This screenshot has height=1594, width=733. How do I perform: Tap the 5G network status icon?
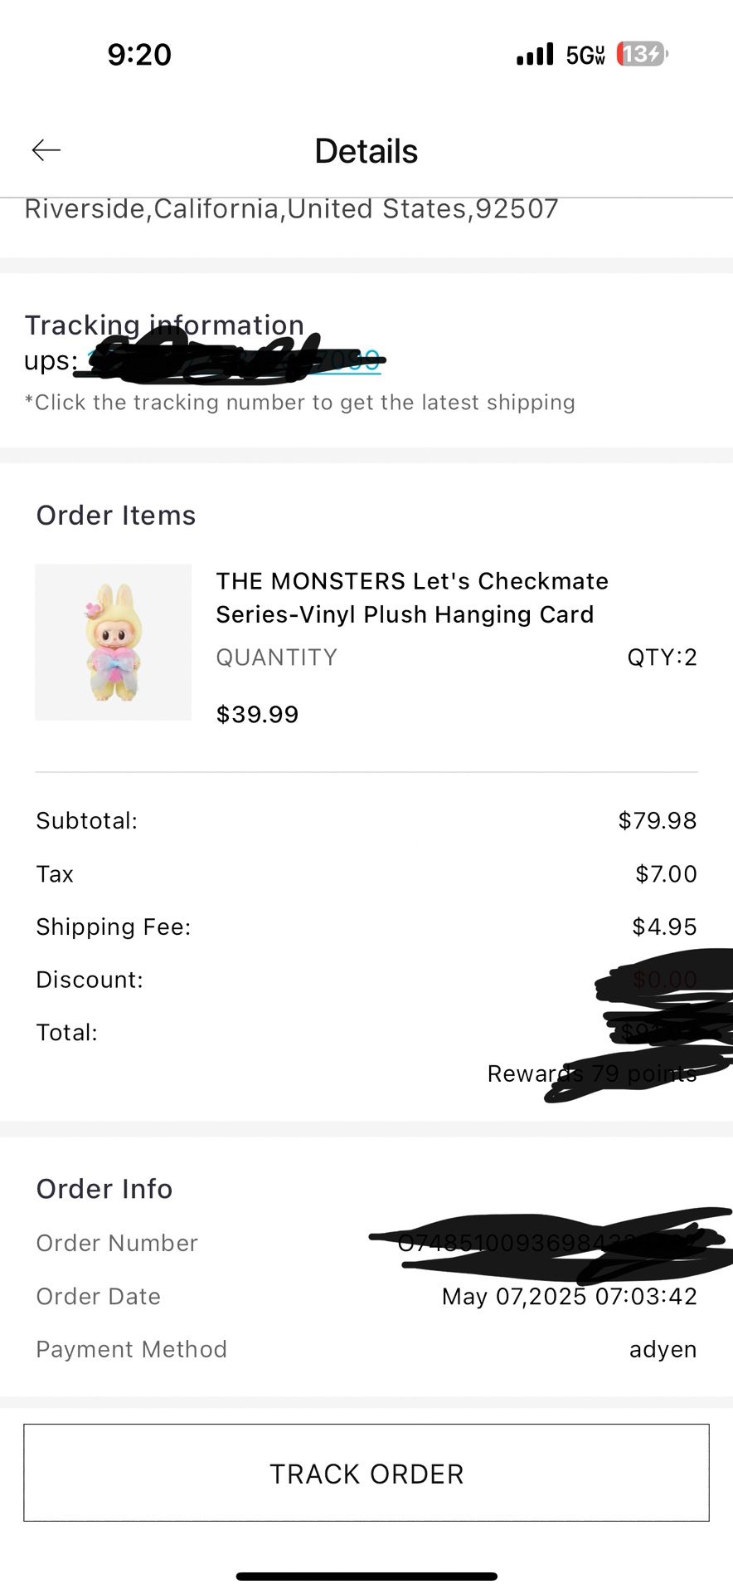click(585, 56)
